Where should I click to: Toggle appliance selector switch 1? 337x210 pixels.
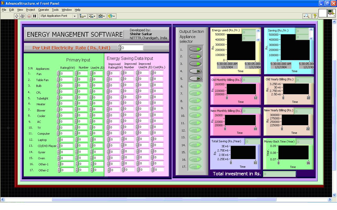pos(195,49)
